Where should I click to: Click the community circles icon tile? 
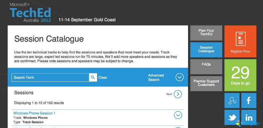pos(232,100)
